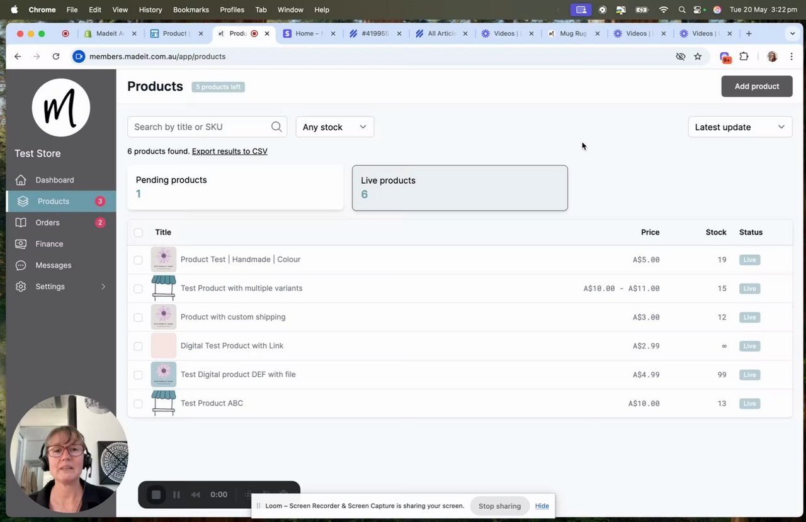Click the site info icon in address bar
This screenshot has height=522, width=806.
[79, 57]
